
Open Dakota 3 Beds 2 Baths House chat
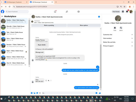[x=14, y=58]
